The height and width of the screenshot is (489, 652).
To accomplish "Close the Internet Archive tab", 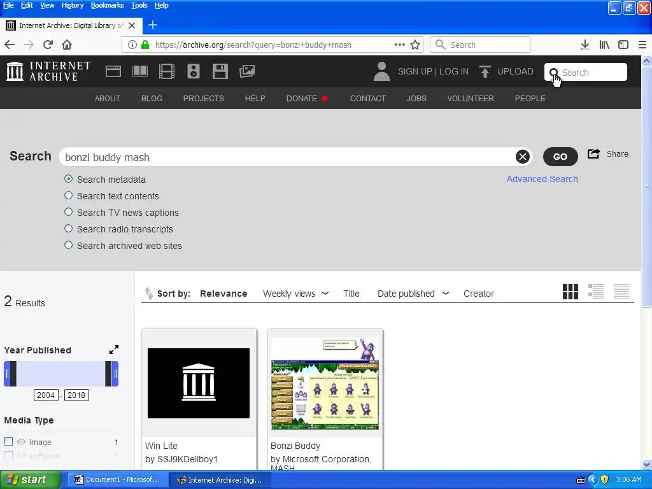I will tap(132, 25).
